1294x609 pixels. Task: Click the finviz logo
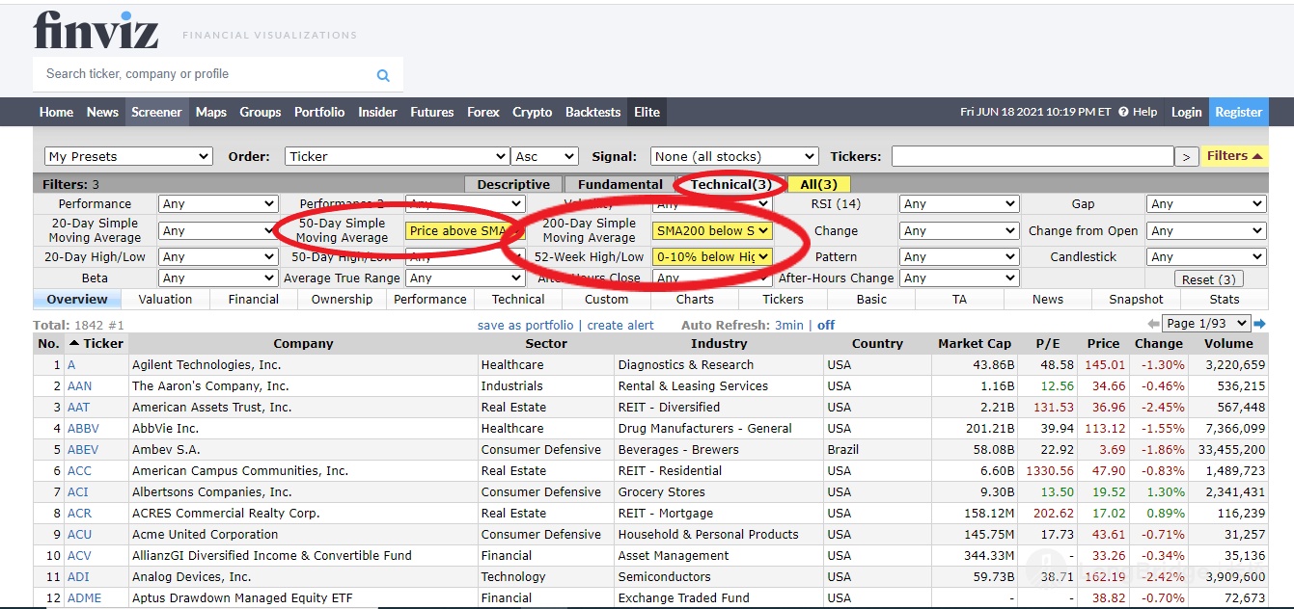96,32
